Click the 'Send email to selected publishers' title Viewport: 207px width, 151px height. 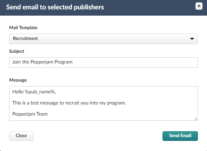point(55,7)
